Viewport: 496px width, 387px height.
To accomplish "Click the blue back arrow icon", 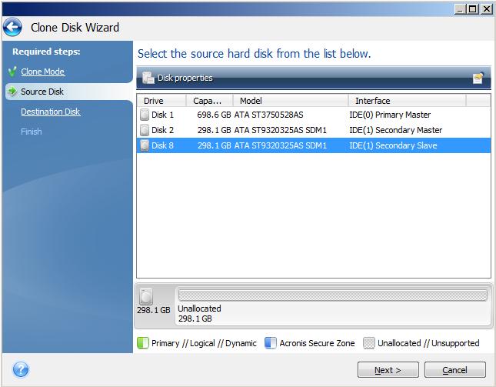I will click(12, 27).
